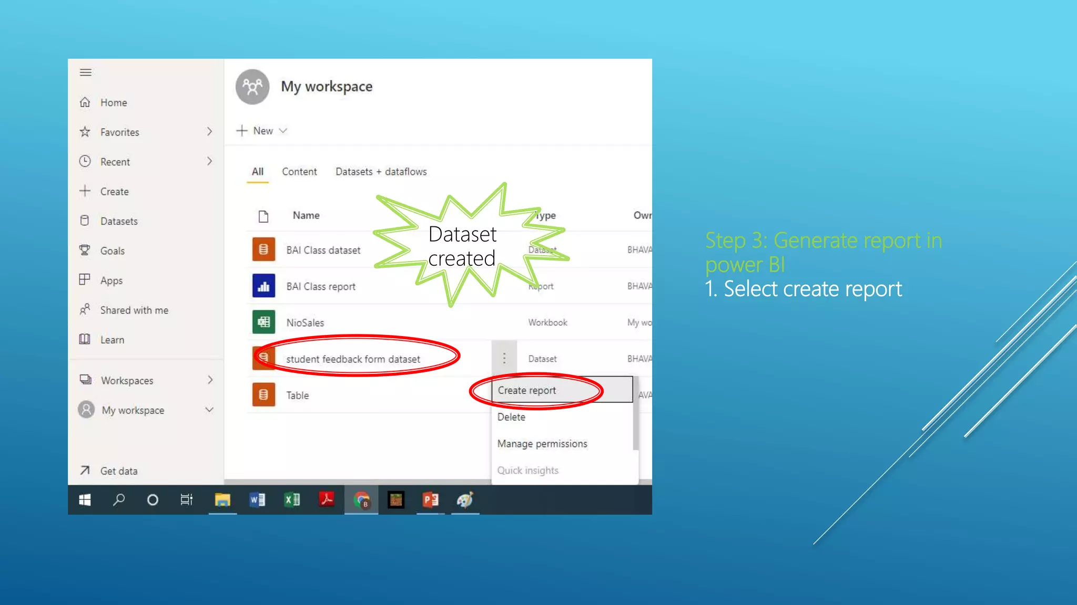Select Create report in context menu
The image size is (1077, 605).
[527, 390]
